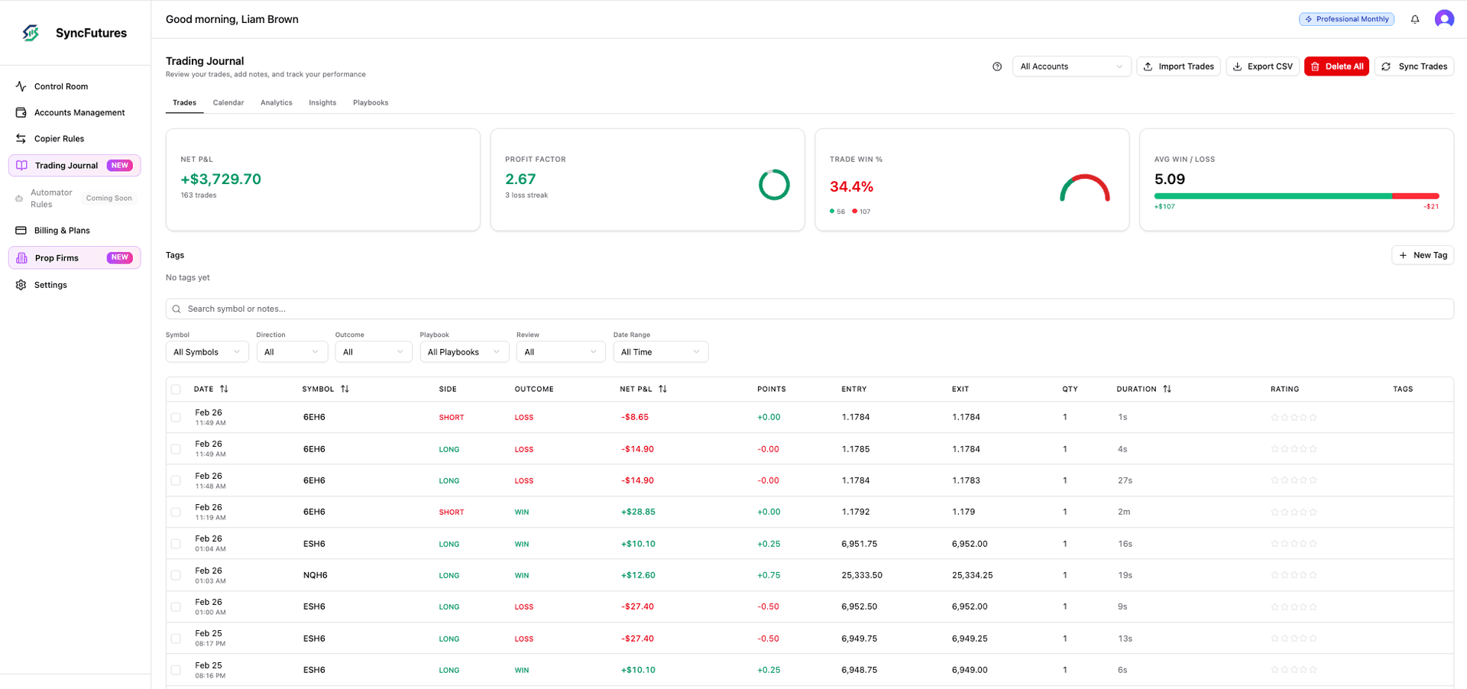1467x689 pixels.
Task: Open Settings via the gear icon
Action: 51,284
